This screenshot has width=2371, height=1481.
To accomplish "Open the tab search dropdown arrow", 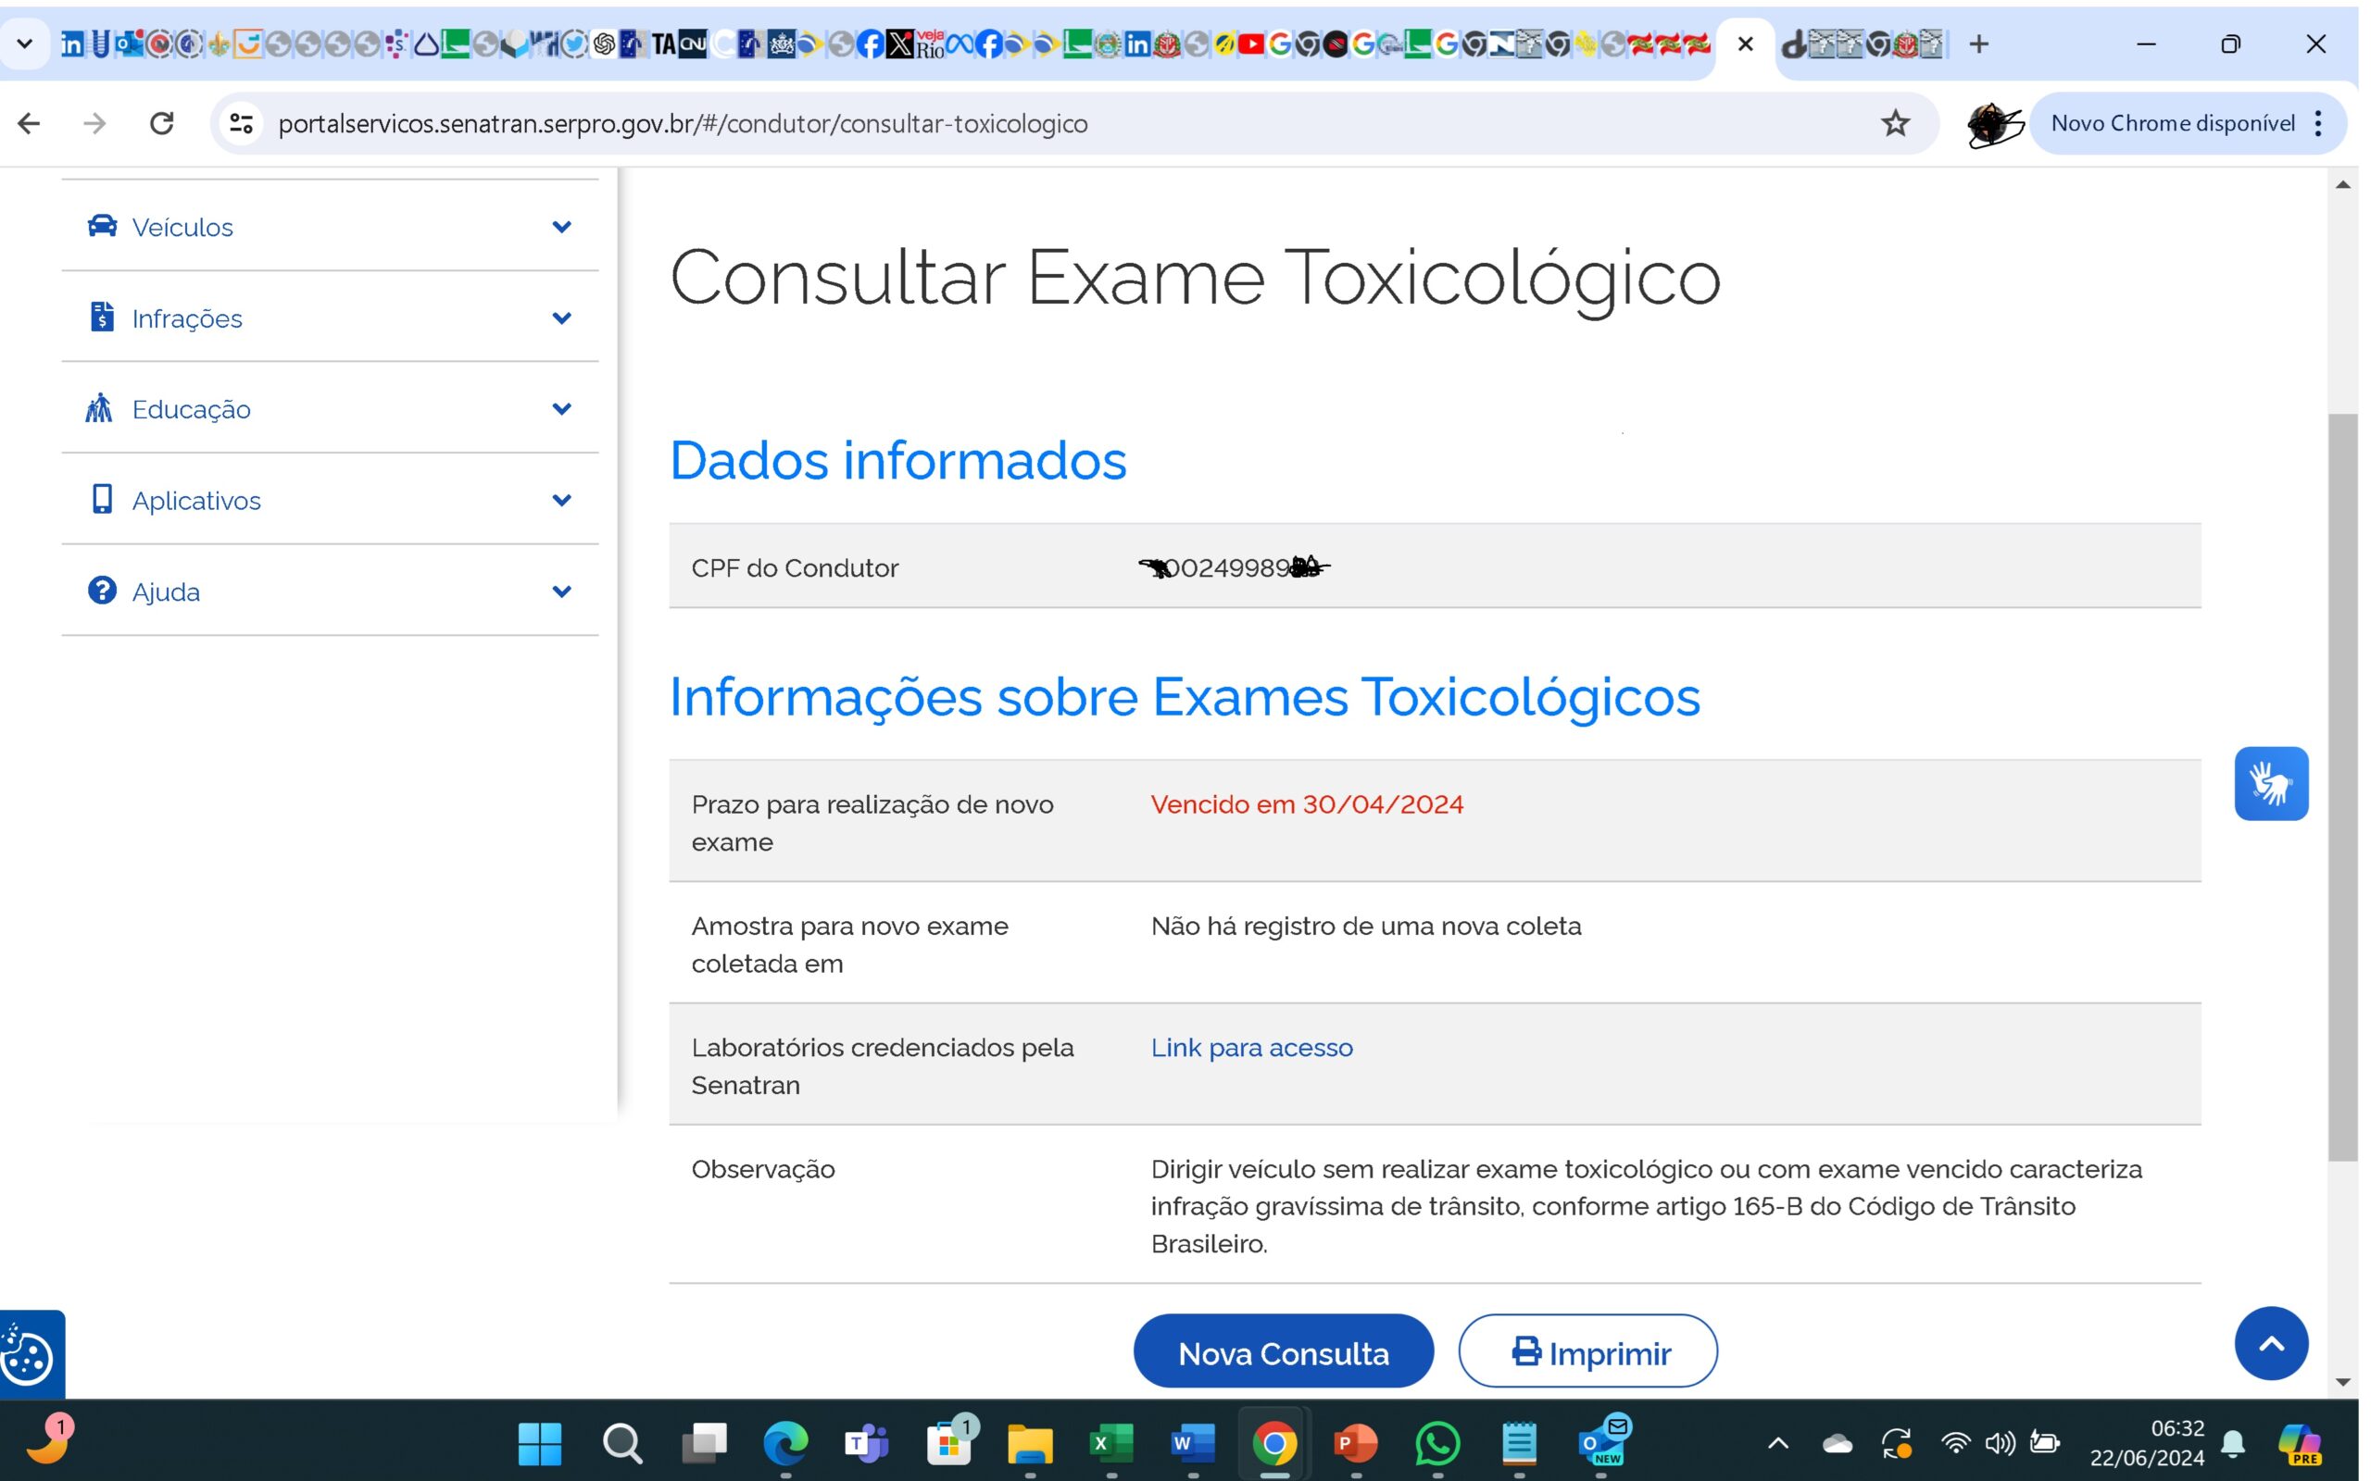I will (x=26, y=44).
